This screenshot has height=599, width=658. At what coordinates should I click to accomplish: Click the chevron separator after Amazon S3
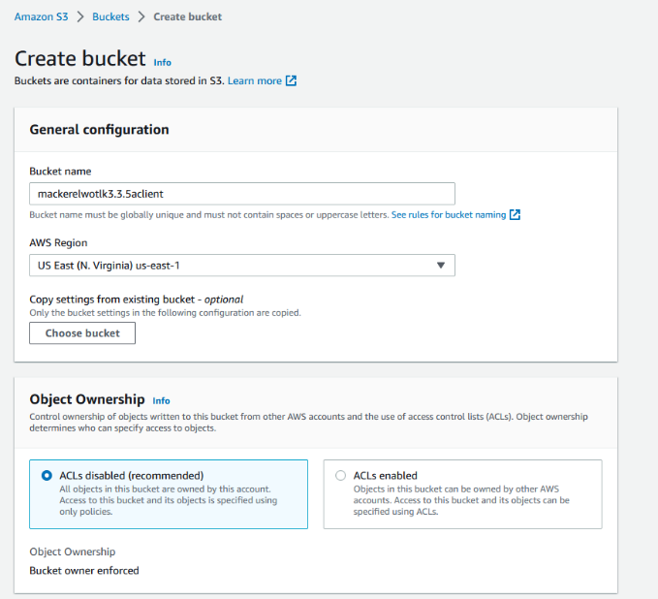tap(81, 16)
